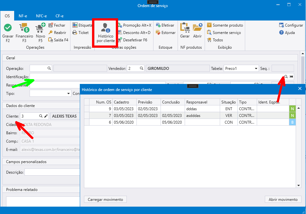This screenshot has height=214, width=306.
Task: Click Reabrir with the key icon
Action: pyautogui.click(x=57, y=33)
